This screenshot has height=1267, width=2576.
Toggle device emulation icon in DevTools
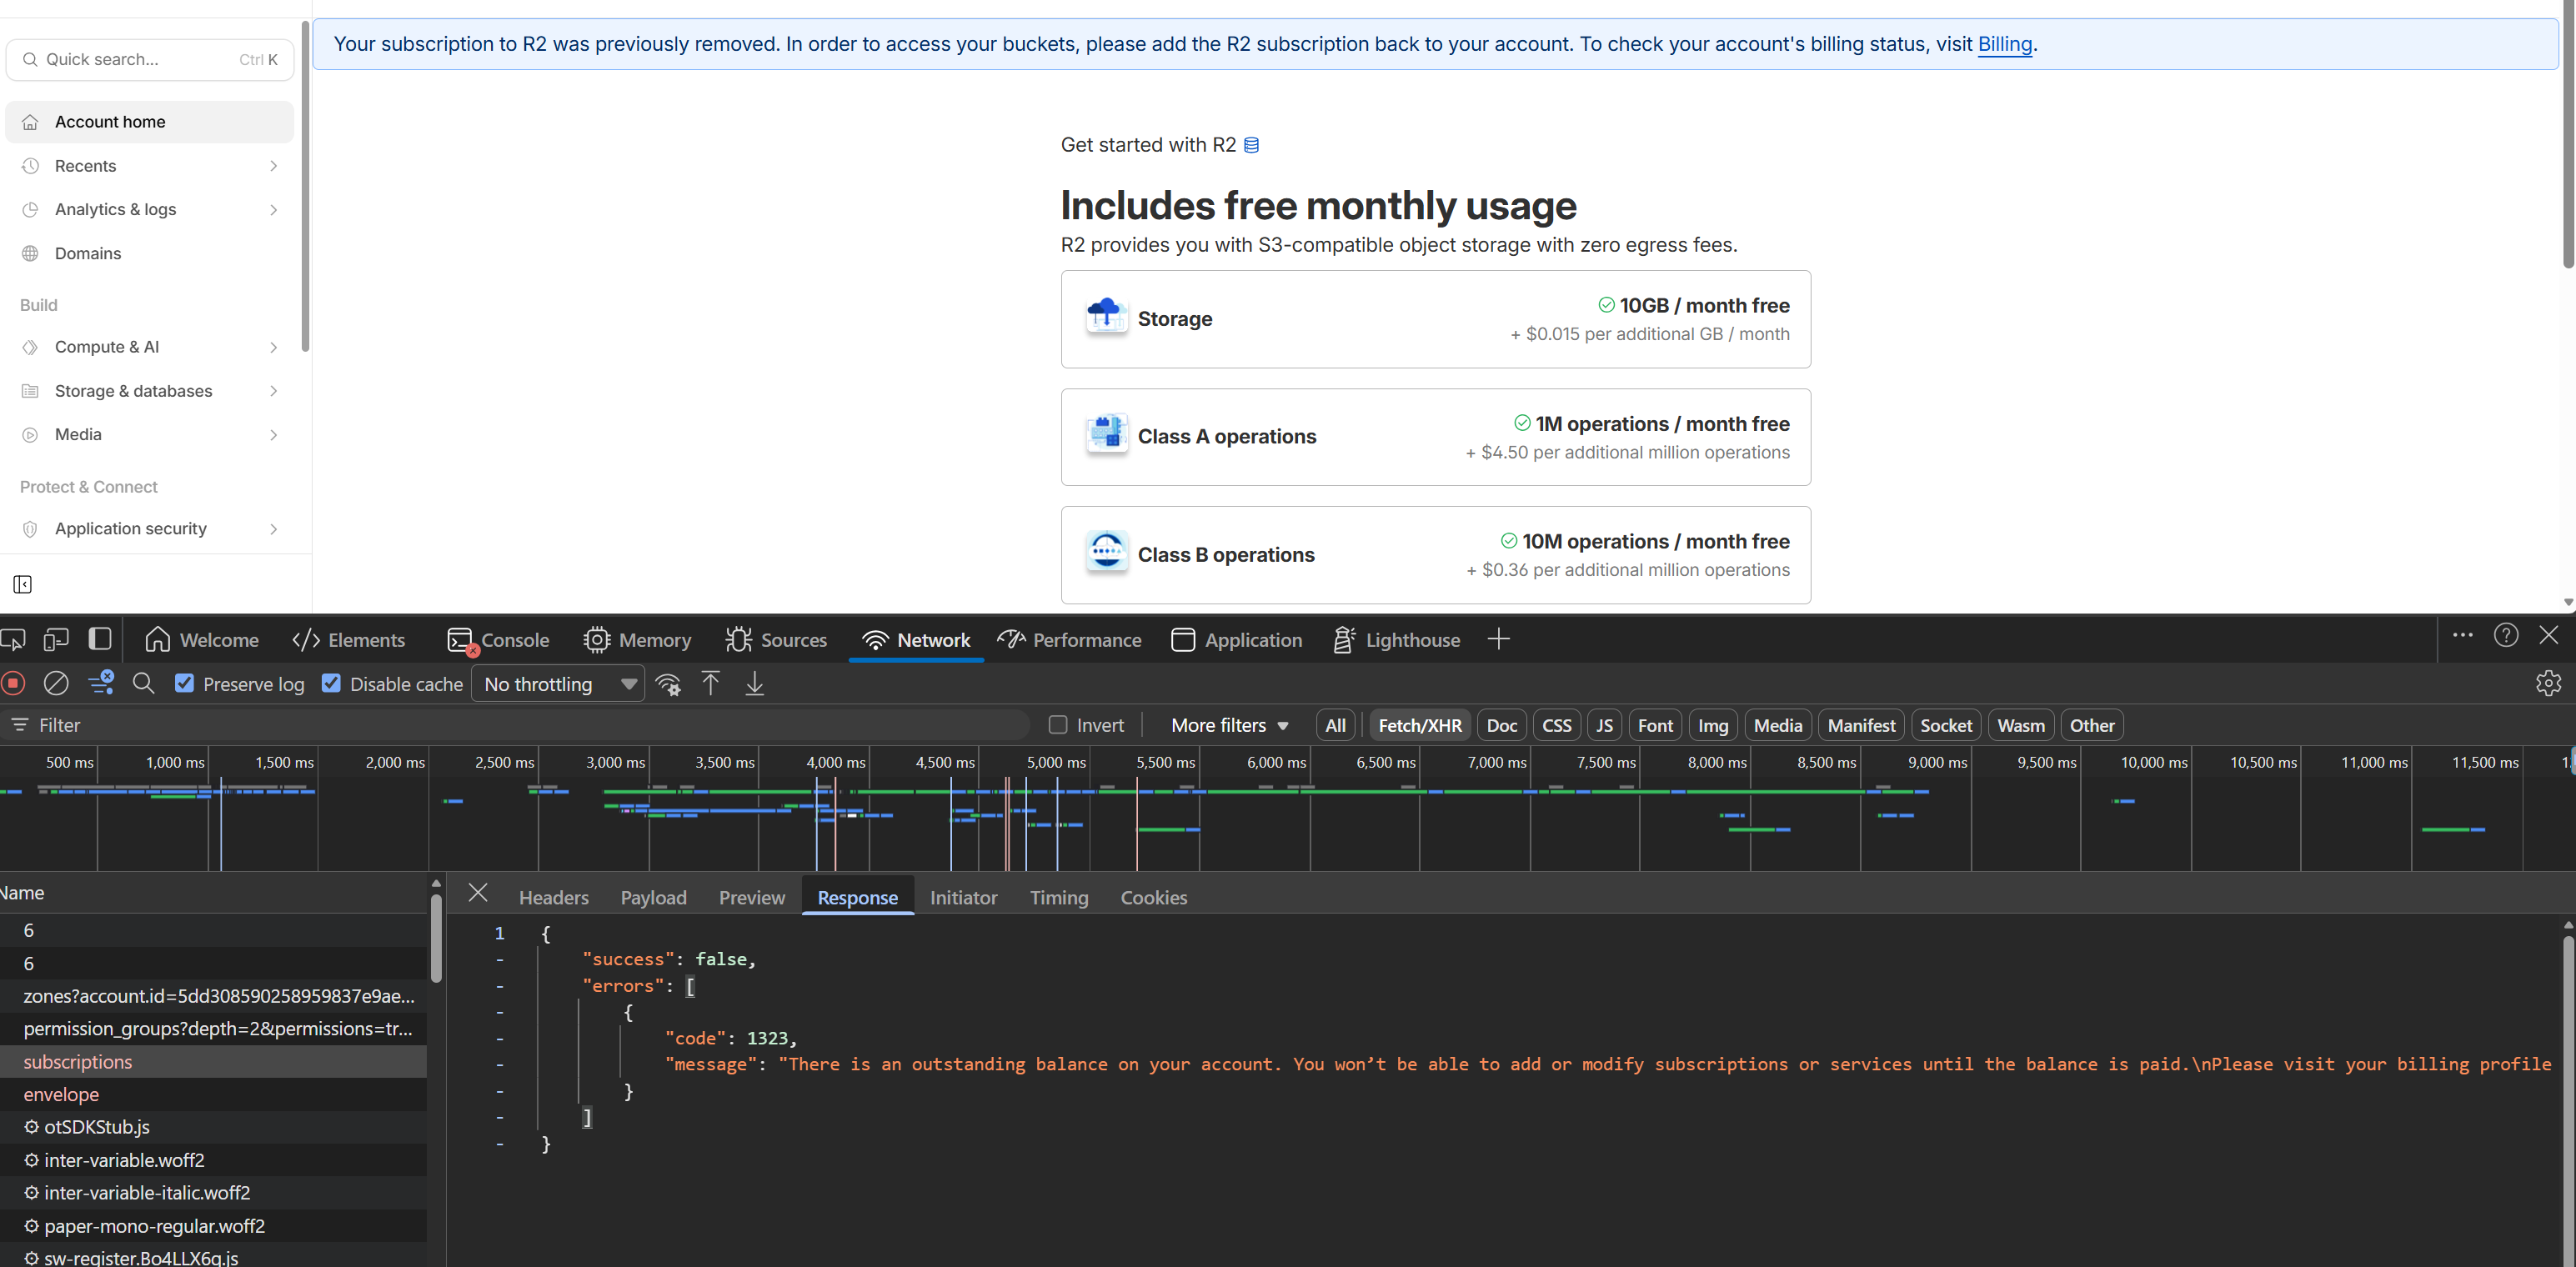pos(56,639)
